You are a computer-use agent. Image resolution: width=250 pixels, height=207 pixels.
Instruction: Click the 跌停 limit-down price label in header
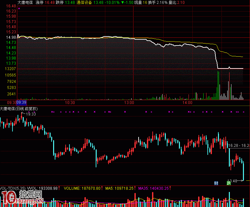60,2
